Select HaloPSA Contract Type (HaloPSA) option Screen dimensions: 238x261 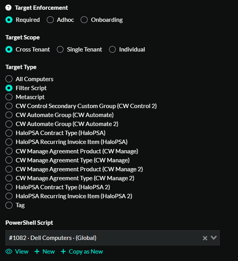point(9,133)
